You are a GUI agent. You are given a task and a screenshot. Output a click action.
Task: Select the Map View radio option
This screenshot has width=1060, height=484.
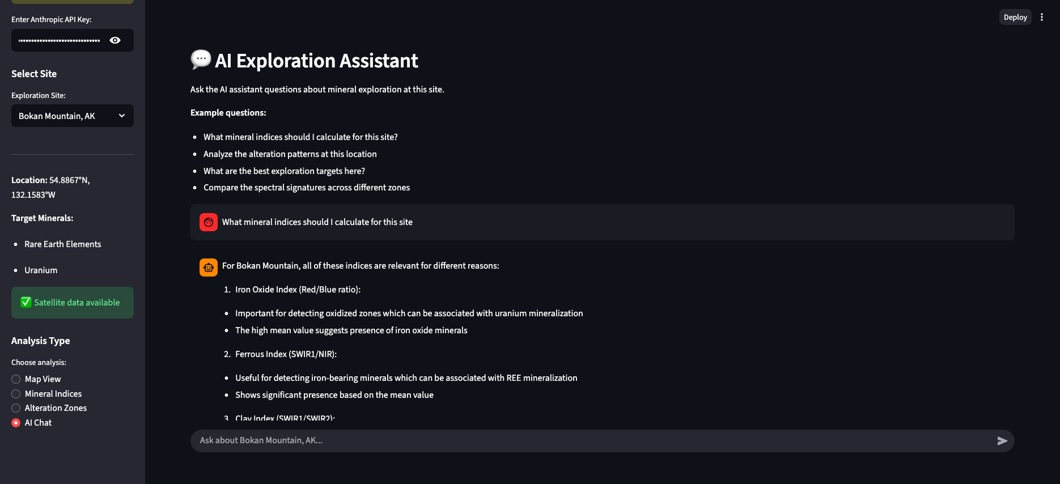point(16,379)
